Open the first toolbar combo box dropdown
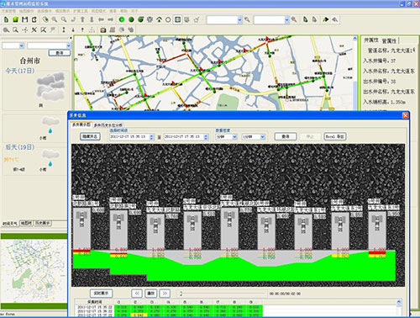 pos(239,20)
